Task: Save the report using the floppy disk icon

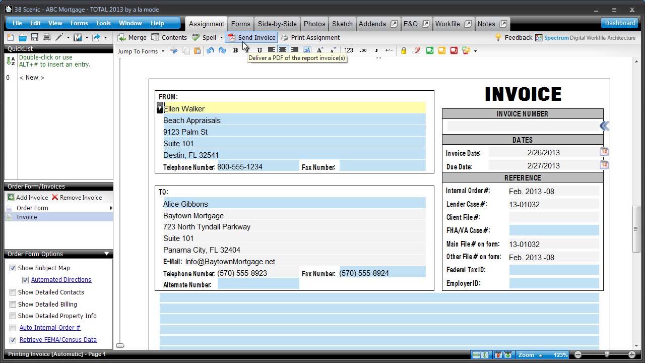Action: [35, 37]
